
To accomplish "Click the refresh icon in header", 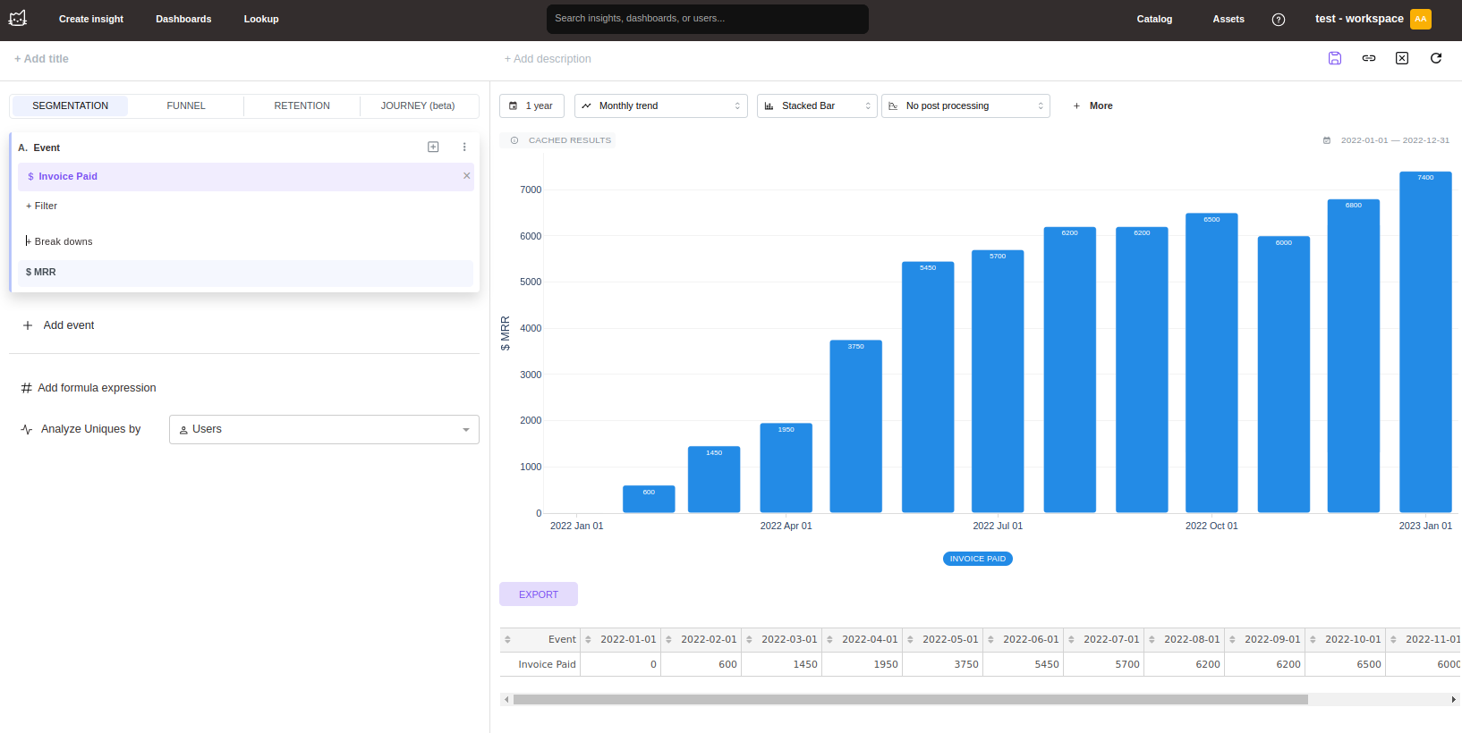I will pyautogui.click(x=1436, y=58).
